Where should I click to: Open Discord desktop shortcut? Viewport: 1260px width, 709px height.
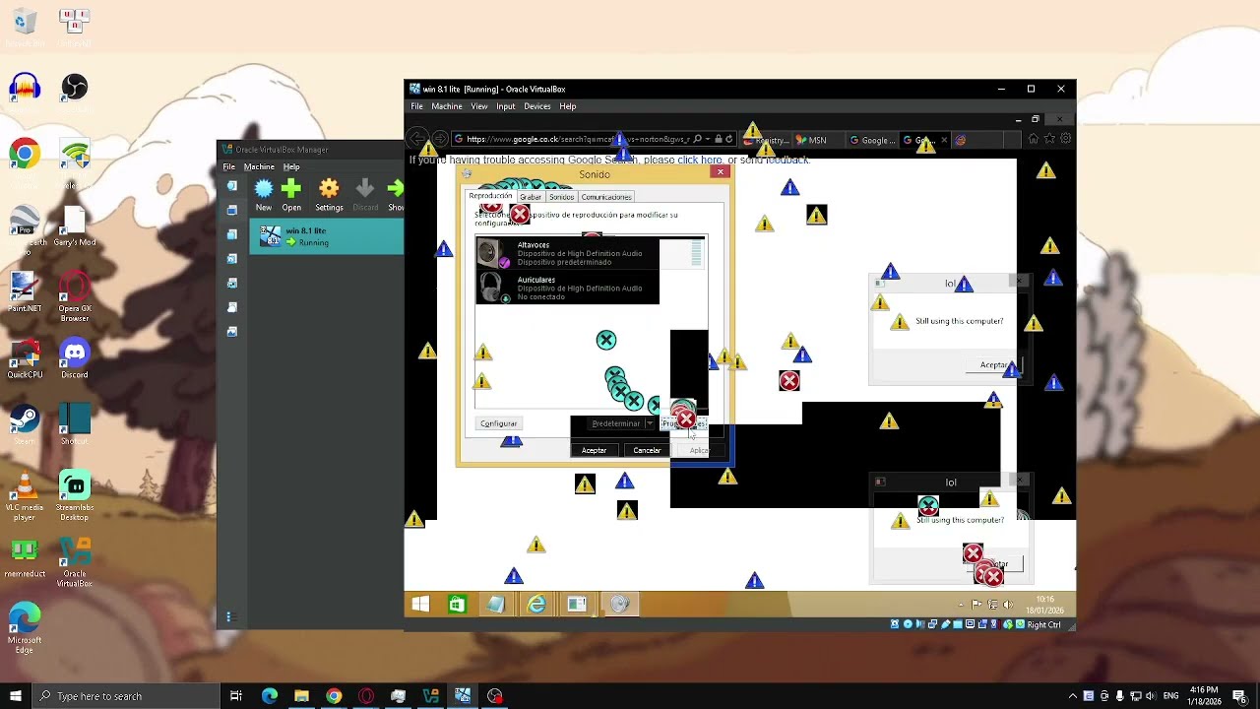pos(75,358)
